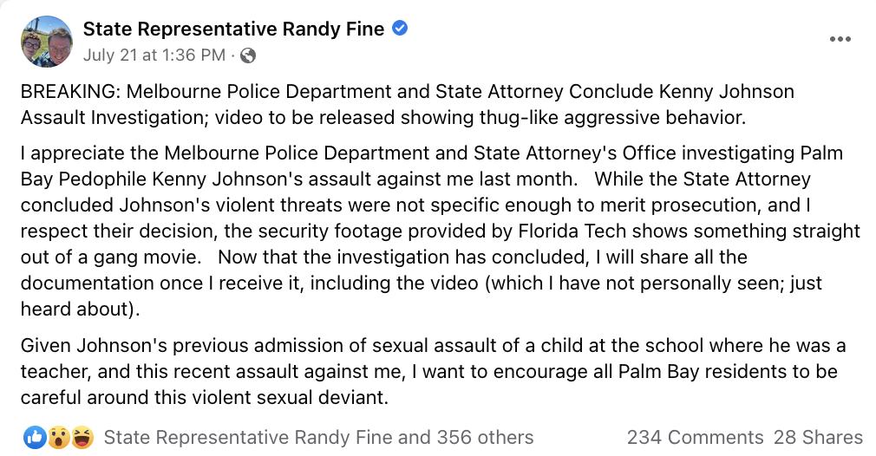Image resolution: width=876 pixels, height=456 pixels.
Task: Open the 234 Comments list
Action: [x=695, y=438]
